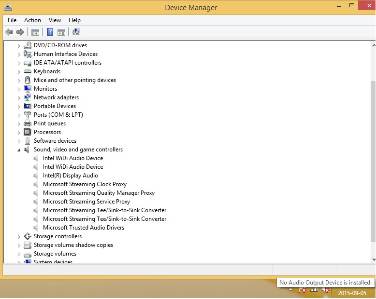This screenshot has height=299, width=376.
Task: Select the Portable Devices label
Action: pos(55,106)
